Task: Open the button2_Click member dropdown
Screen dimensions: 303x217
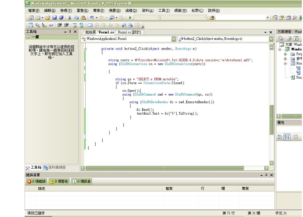Action: click(271, 39)
